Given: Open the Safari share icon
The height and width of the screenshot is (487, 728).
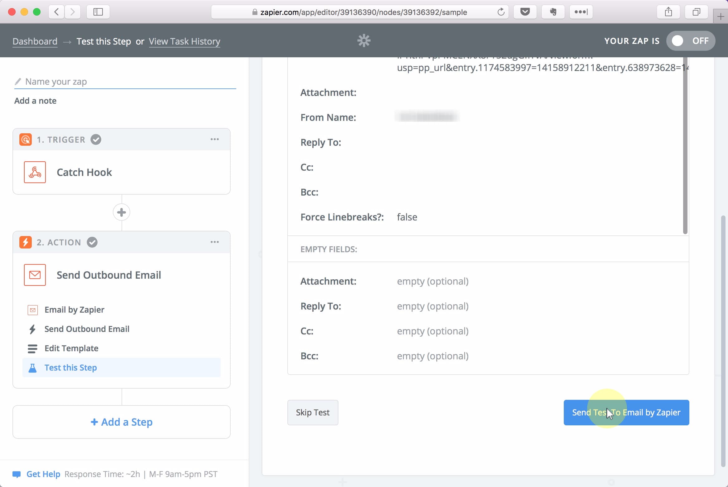Looking at the screenshot, I should point(668,12).
